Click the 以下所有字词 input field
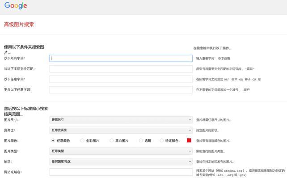Image resolution: width=287 pixels, height=178 pixels. point(121,58)
